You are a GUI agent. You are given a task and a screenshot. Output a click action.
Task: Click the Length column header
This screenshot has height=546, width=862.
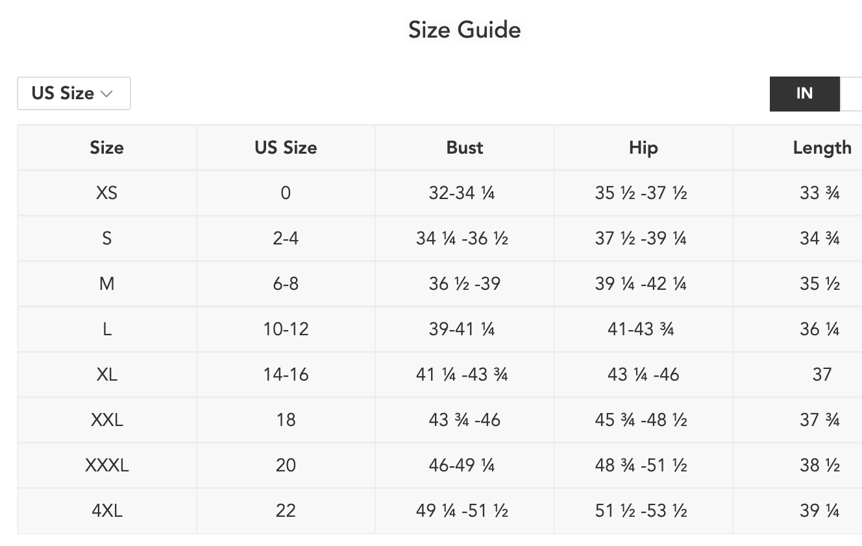click(x=822, y=148)
